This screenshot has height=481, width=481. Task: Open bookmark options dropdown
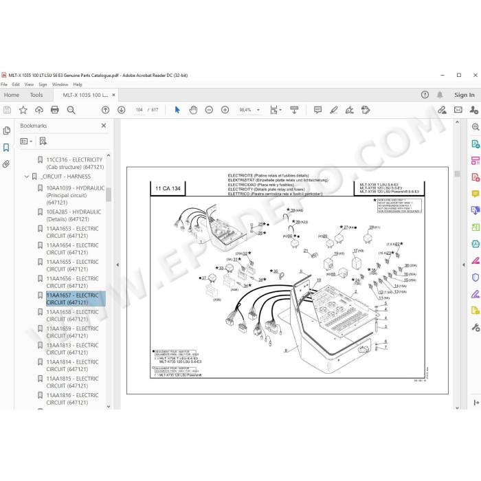(26, 141)
